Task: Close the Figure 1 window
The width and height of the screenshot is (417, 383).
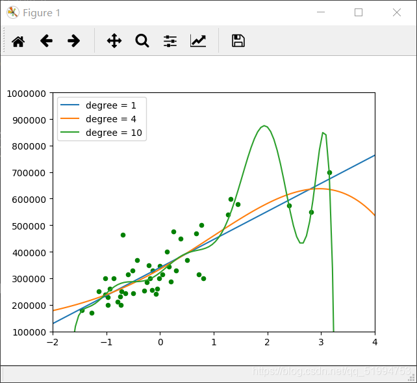Action: tap(397, 12)
